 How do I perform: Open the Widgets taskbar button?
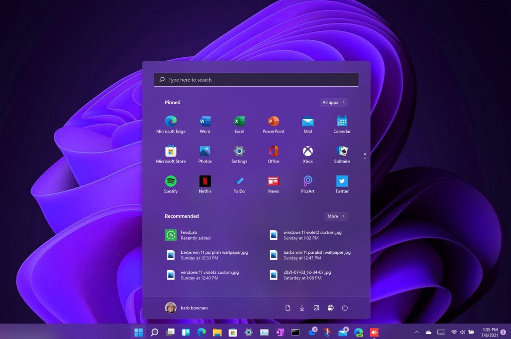(x=186, y=332)
